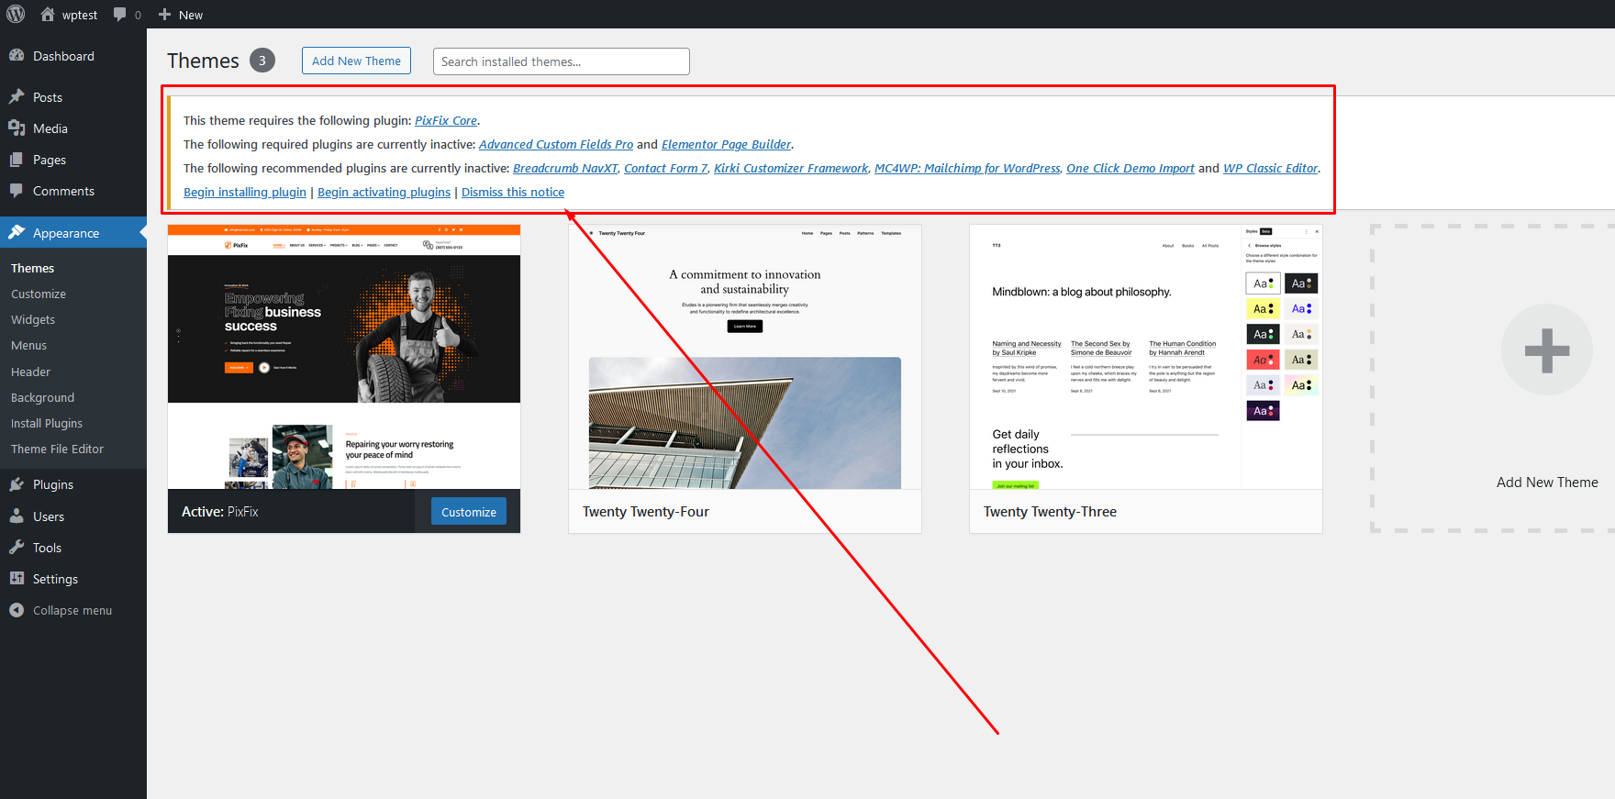
Task: Open the Breadcrumb NavXT link
Action: (x=565, y=168)
